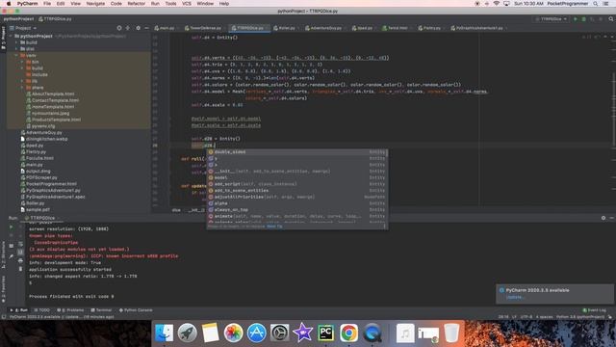Toggle scroll-to-end in the Run panel toolbar
The image size is (616, 347).
pos(20,253)
